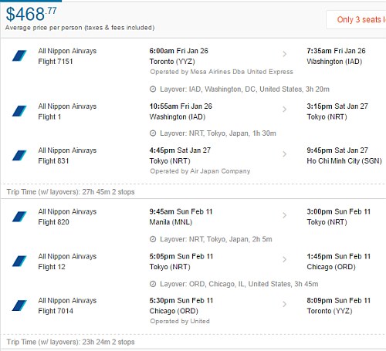Click Operated by Air Japan Company text
Screen dimensions: 386x351
pyautogui.click(x=200, y=171)
